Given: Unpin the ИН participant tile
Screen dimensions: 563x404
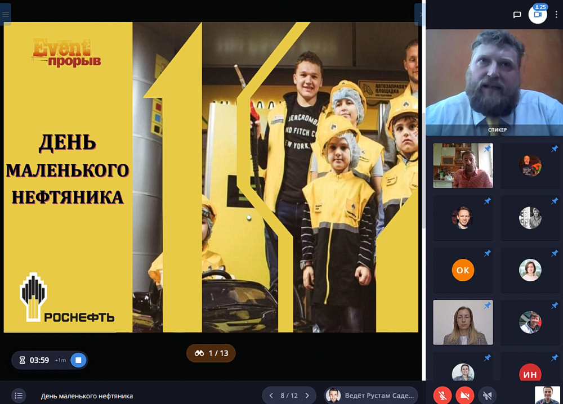Looking at the screenshot, I should tap(555, 358).
